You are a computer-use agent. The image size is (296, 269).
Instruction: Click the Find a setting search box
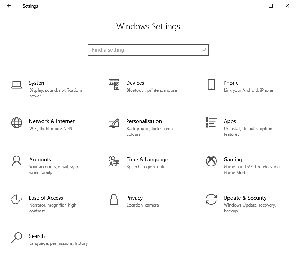pyautogui.click(x=144, y=50)
